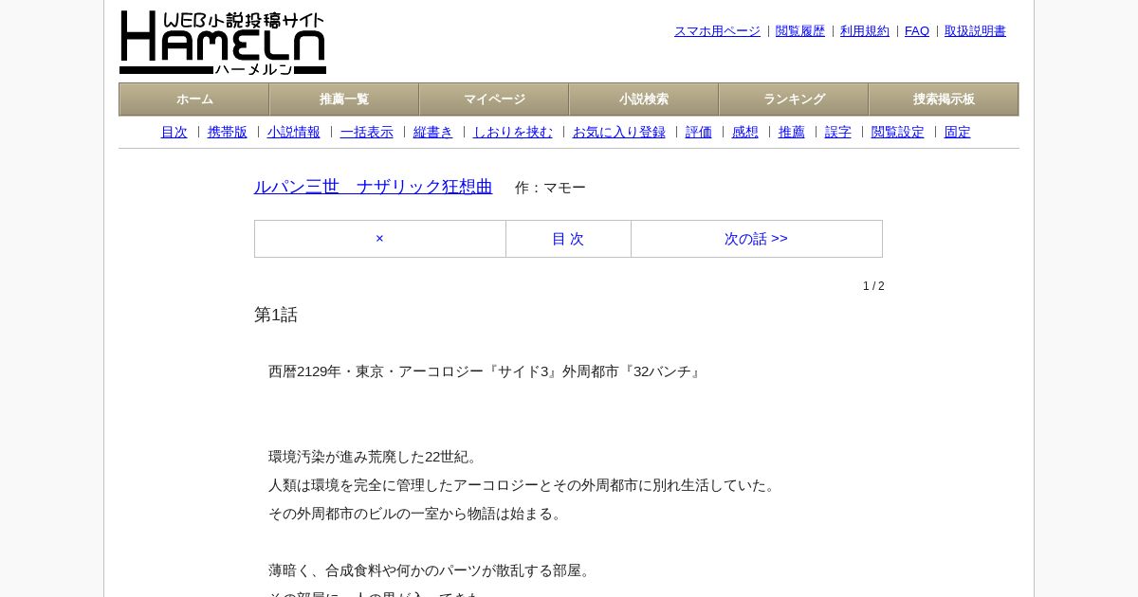Click the line starting 薄暗く、合成食料や
Screen dimensions: 1138x597
tap(431, 570)
